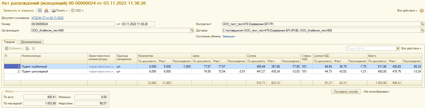Viewport: 425px width, 108px height.
Task: Clear the table search box with X
Action: (398, 48)
